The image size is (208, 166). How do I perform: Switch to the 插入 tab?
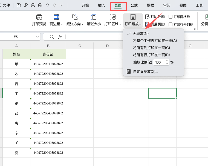[102, 5]
